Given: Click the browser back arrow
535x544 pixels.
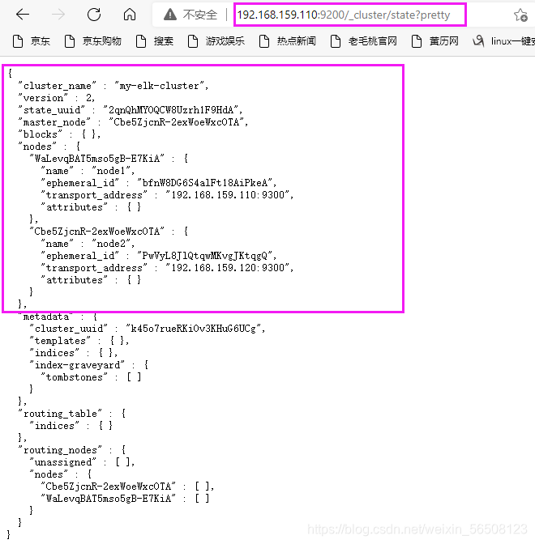Looking at the screenshot, I should pyautogui.click(x=23, y=15).
